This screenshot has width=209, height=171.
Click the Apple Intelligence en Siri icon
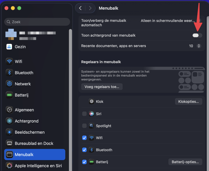coord(10,166)
